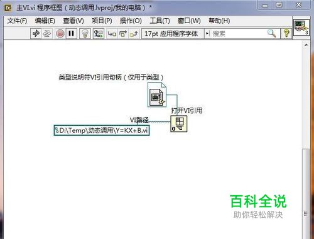Screen dimensions: 314x239
Task: Click the Step Into button
Action: (112, 33)
